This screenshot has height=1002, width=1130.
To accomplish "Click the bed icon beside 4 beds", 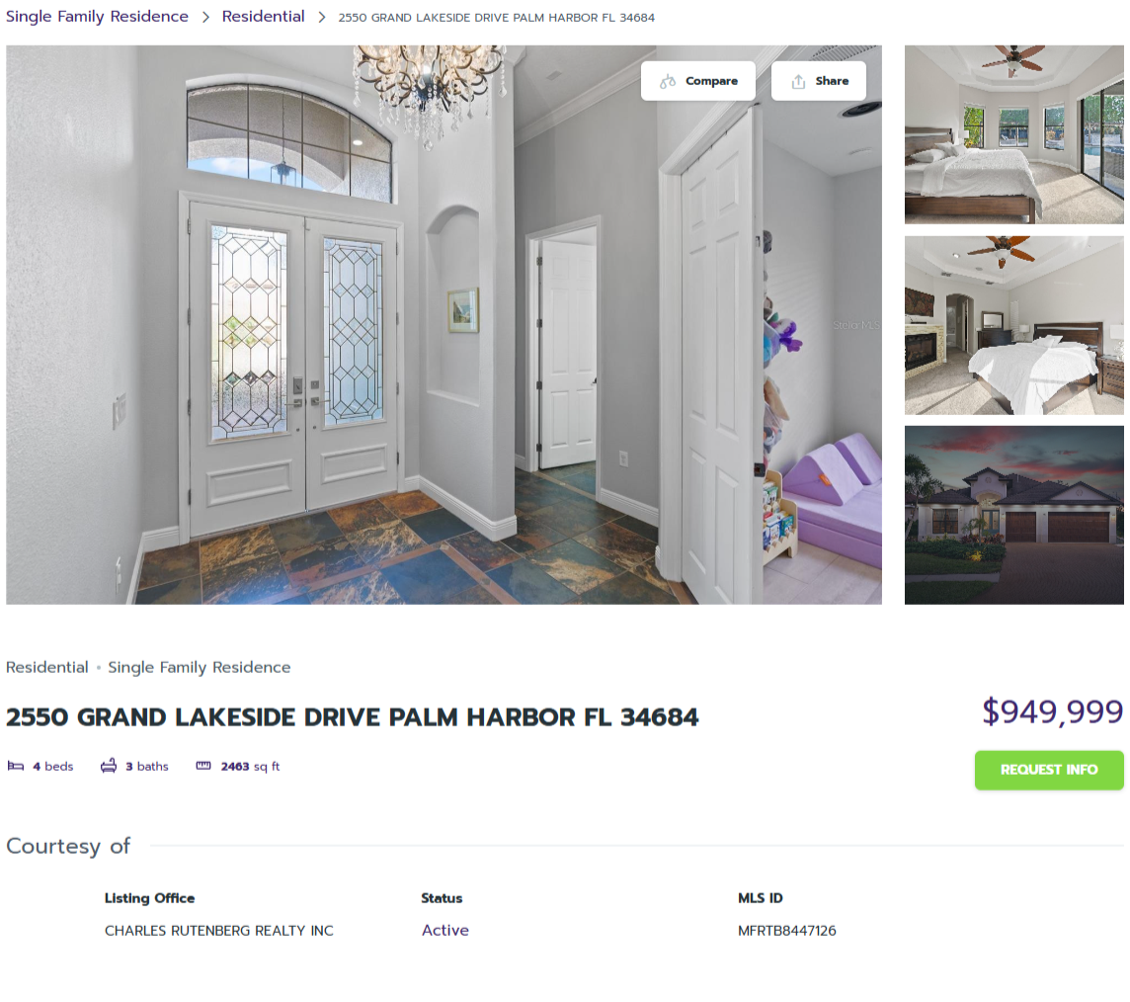I will (x=16, y=766).
